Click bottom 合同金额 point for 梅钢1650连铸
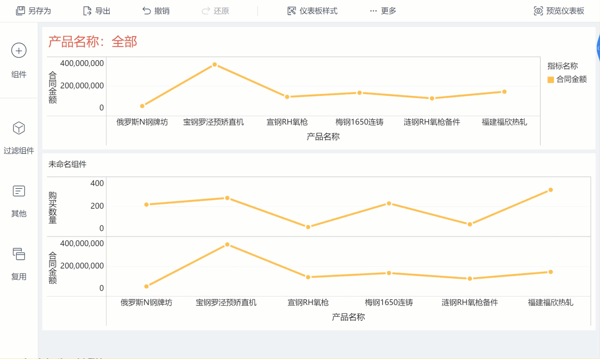 [389, 273]
